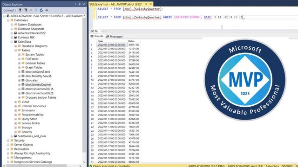Click the FileTables folder icon

pyautogui.click(x=23, y=59)
